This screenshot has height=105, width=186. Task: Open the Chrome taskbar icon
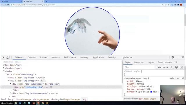pyautogui.click(x=43, y=103)
